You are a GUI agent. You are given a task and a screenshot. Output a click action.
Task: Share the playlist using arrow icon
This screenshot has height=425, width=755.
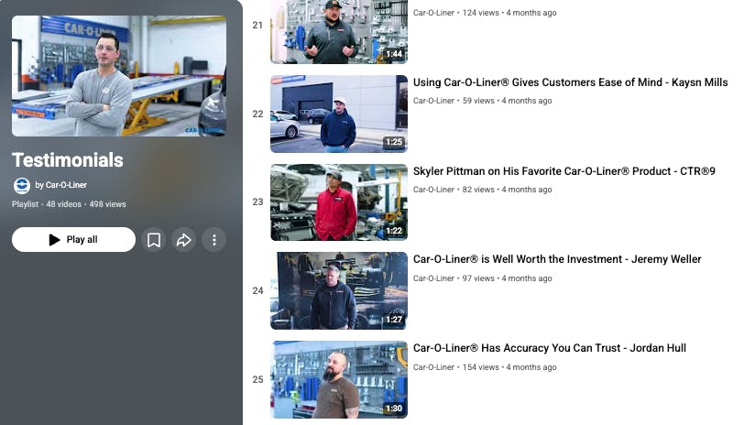point(184,240)
